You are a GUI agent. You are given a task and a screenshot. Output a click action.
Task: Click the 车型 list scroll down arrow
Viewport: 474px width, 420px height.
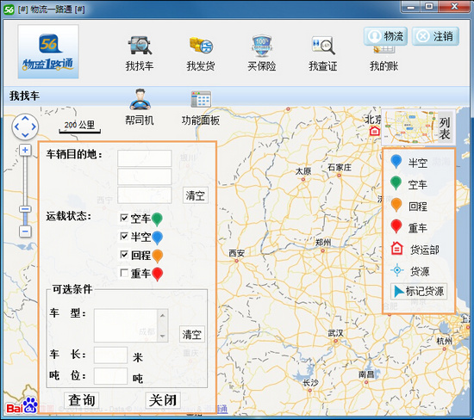coord(163,336)
